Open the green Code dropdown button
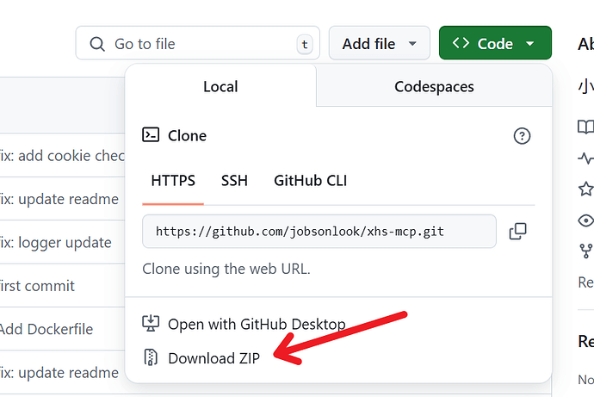This screenshot has height=397, width=594. [x=495, y=43]
